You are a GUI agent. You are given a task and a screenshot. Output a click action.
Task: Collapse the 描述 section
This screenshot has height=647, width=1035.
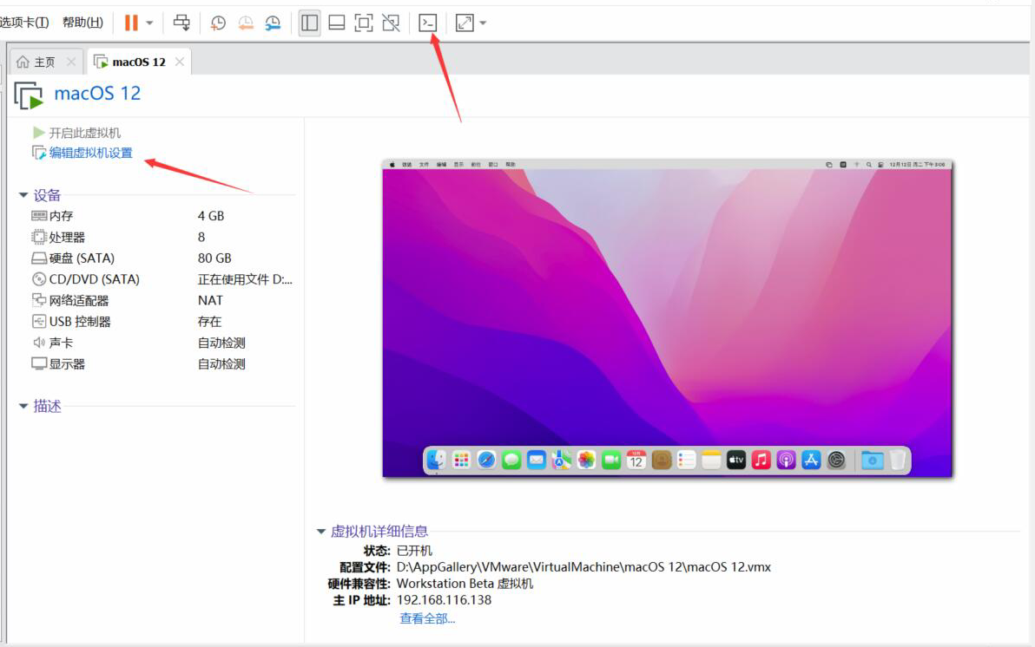(23, 406)
